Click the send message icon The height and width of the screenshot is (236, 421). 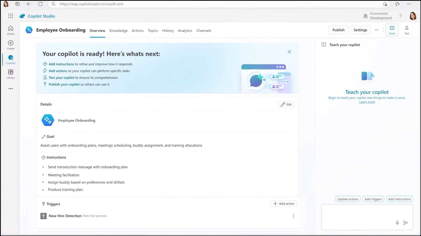point(406,223)
